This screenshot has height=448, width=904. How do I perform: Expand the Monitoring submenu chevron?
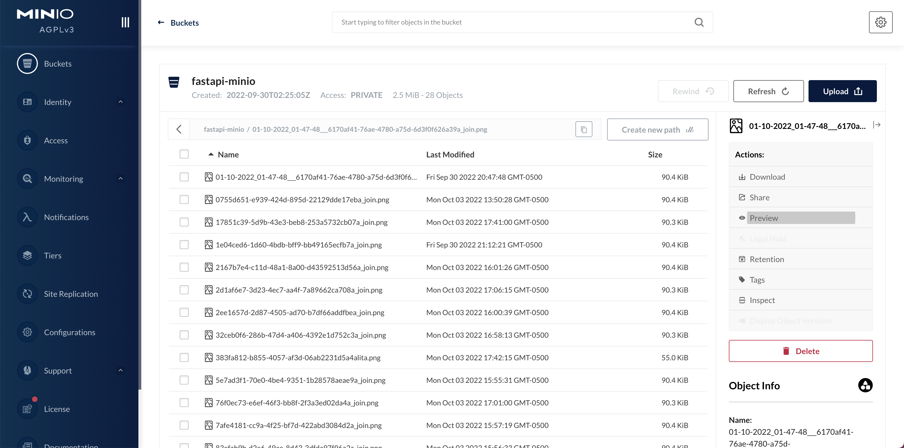tap(120, 178)
